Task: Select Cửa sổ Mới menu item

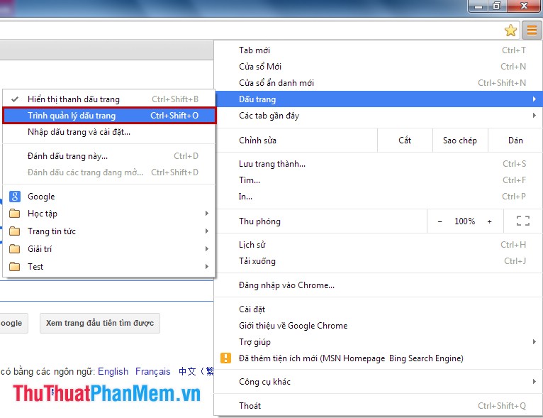Action: click(378, 67)
